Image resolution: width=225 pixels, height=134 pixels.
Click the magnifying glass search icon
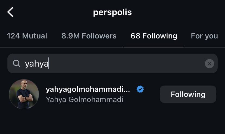pos(17,64)
